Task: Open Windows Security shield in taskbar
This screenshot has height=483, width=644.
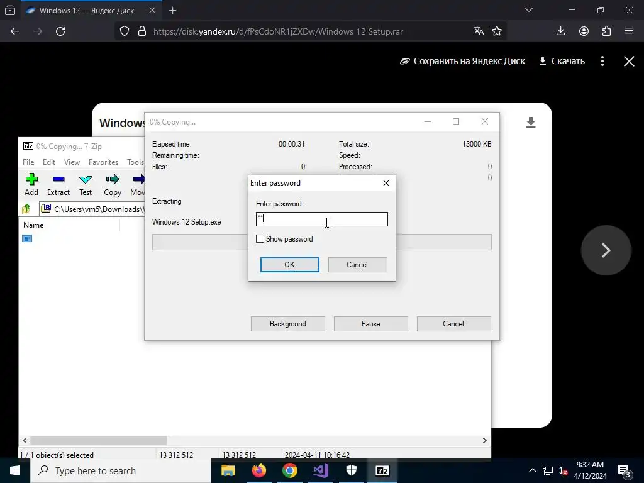Action: tap(351, 470)
